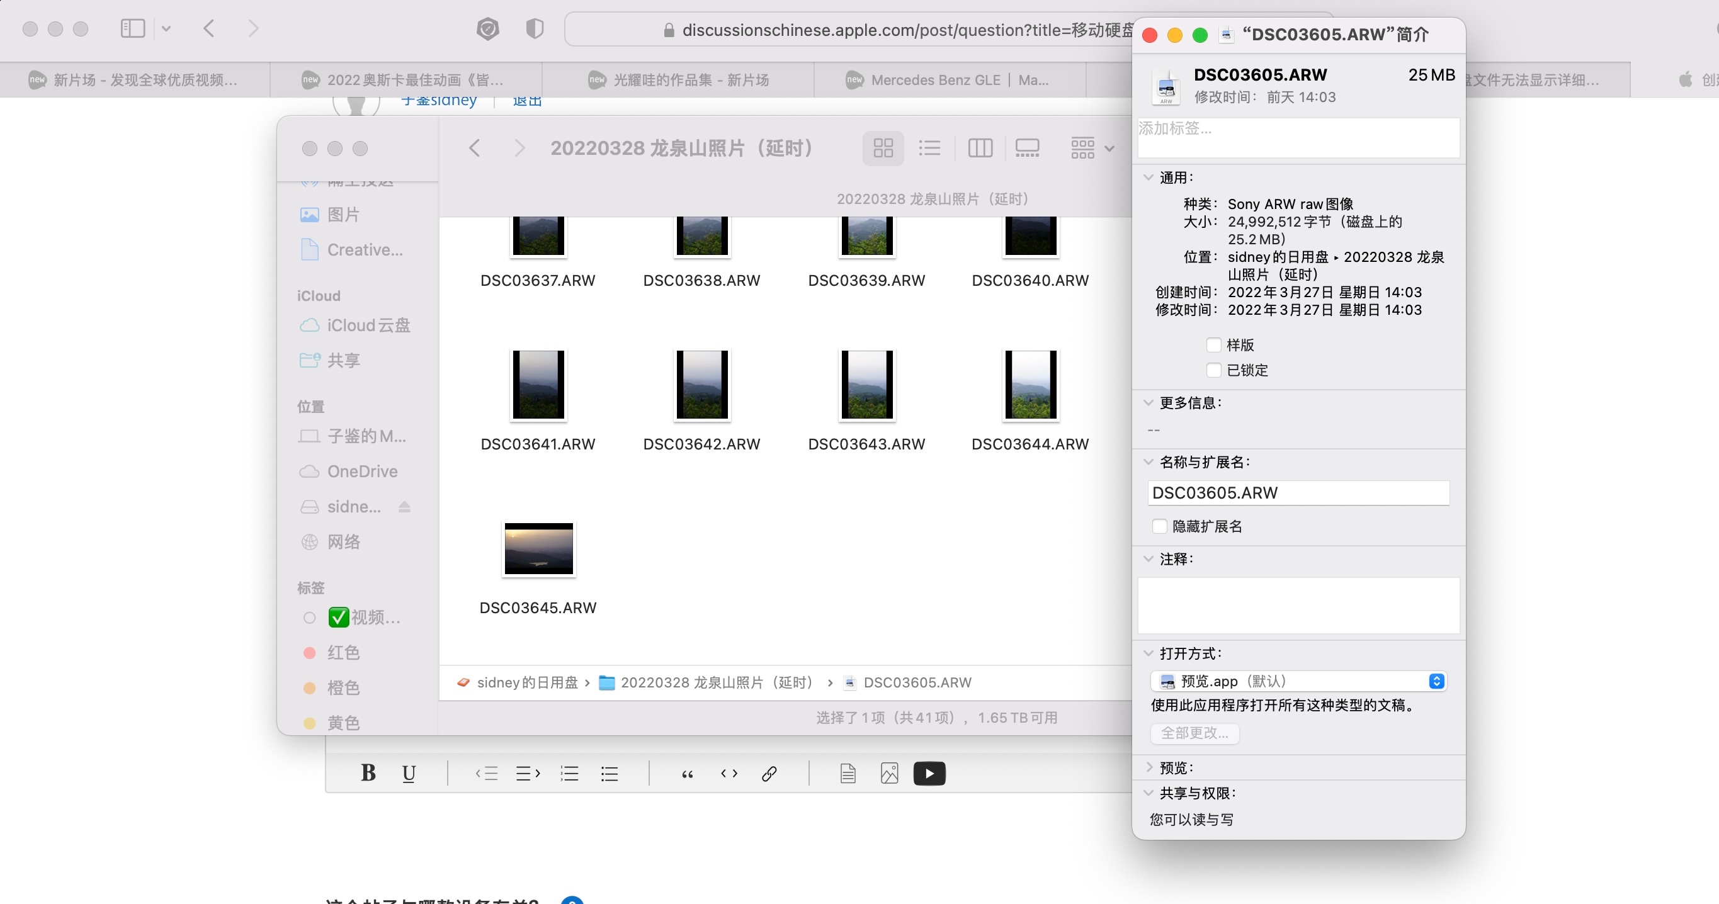Click the insert image icon in editor
The image size is (1719, 904).
coord(889,773)
